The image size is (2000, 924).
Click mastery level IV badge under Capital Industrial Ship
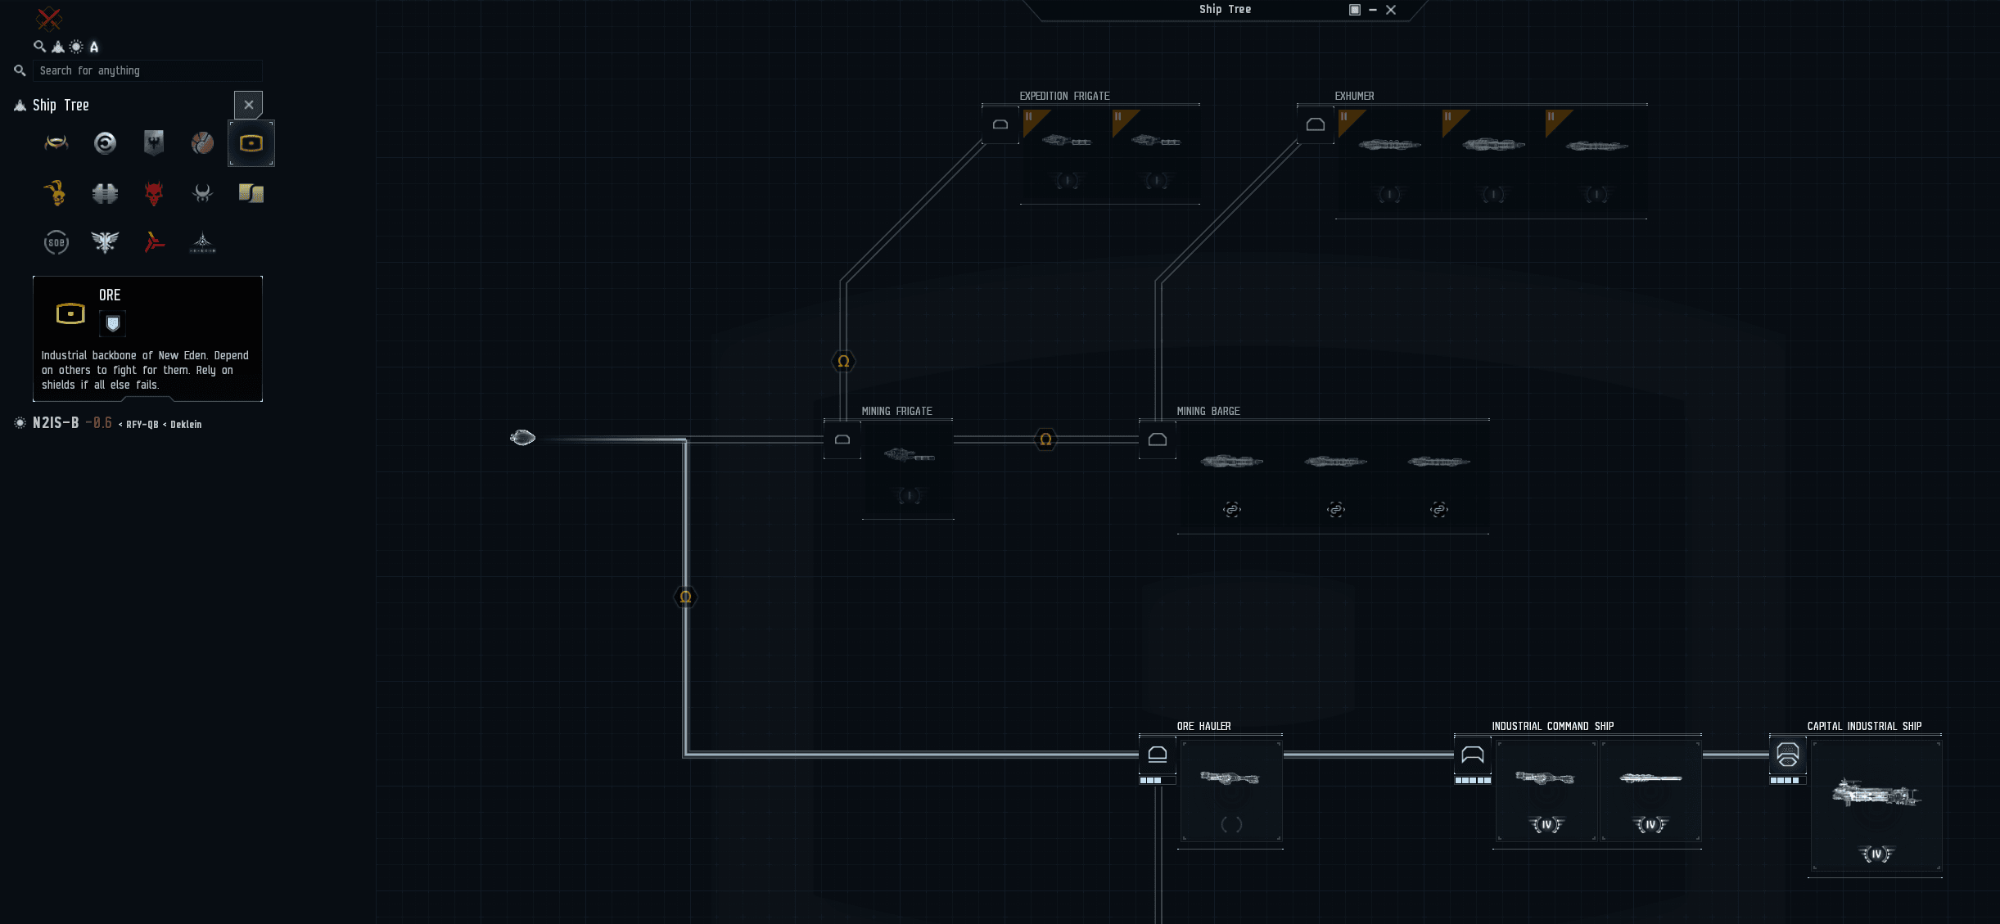pos(1876,854)
